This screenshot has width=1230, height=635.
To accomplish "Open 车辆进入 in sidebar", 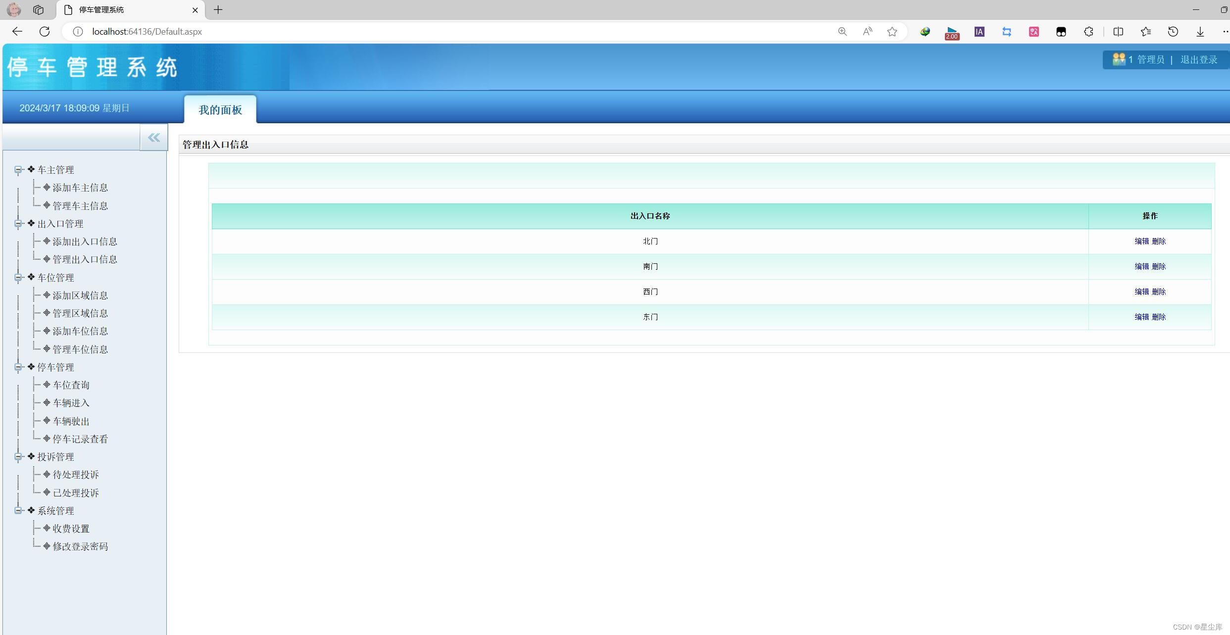I will pyautogui.click(x=71, y=403).
